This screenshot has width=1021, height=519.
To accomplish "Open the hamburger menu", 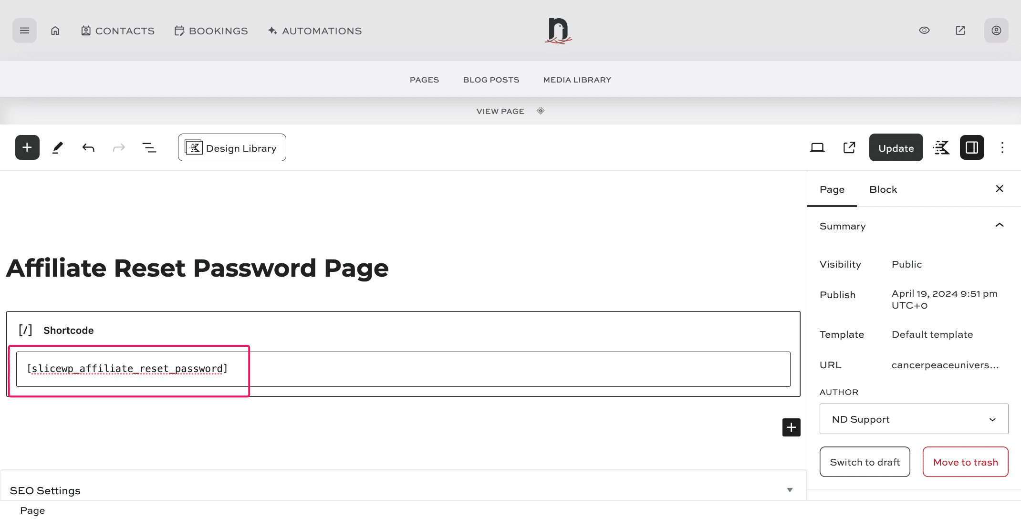I will (x=24, y=30).
